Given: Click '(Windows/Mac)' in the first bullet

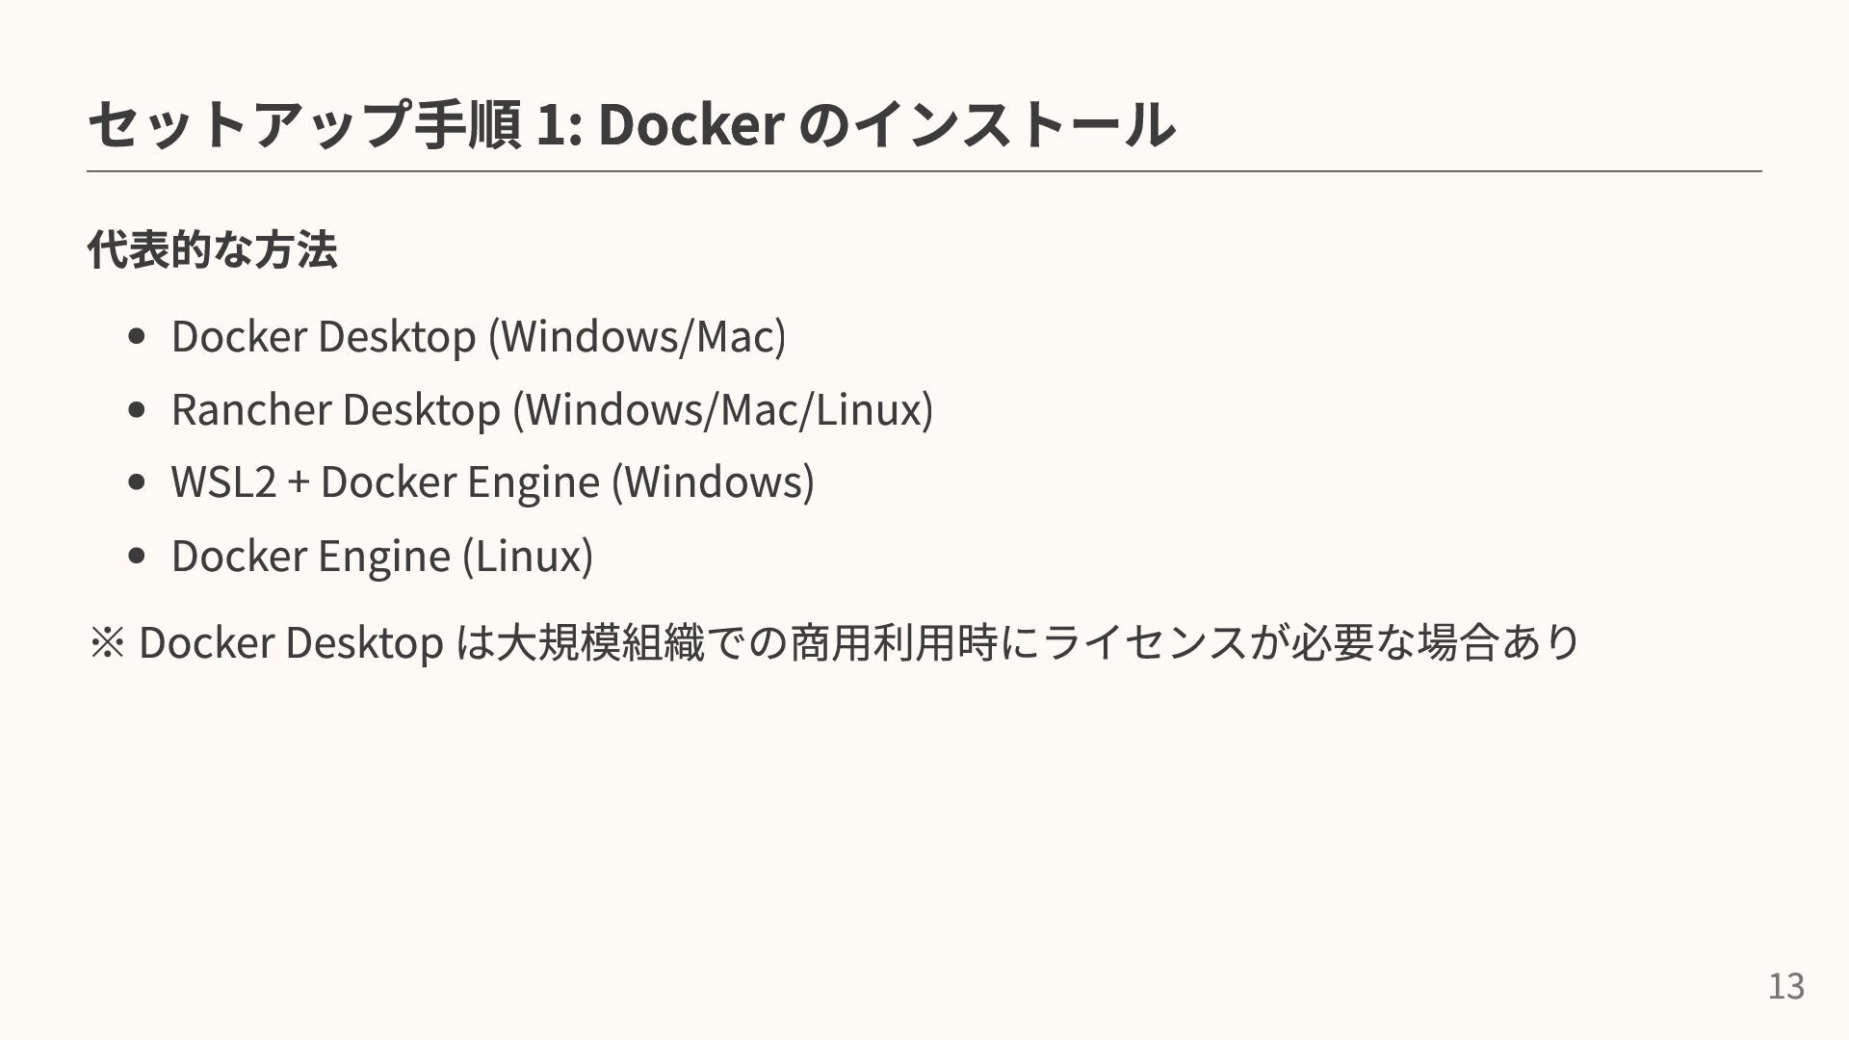Looking at the screenshot, I should tap(638, 336).
